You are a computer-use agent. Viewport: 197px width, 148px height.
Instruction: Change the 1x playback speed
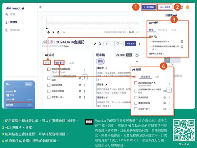[64, 32]
